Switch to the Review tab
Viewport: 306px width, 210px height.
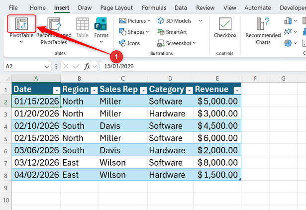coord(205,8)
